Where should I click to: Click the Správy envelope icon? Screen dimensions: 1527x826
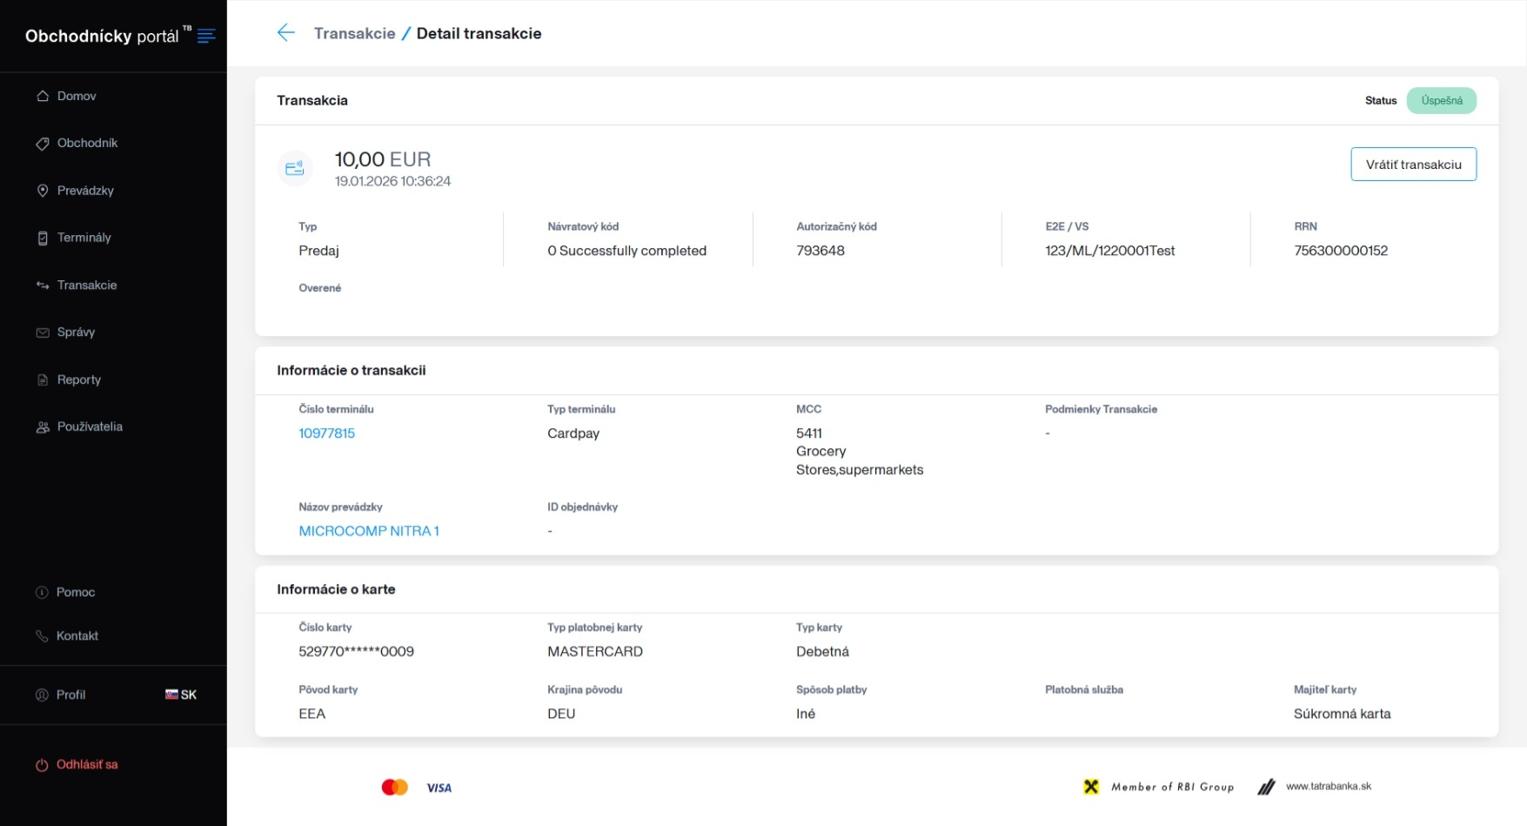(43, 332)
